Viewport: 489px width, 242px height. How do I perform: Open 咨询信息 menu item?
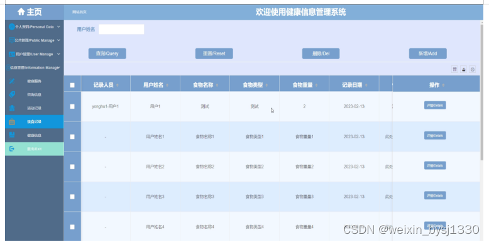coord(35,94)
